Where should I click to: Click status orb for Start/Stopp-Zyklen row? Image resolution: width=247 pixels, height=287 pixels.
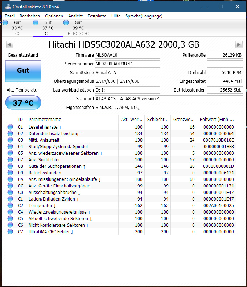click(10, 146)
